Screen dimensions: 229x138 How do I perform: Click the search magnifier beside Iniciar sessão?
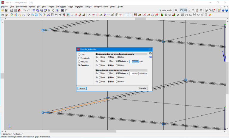pyautogui.click(x=176, y=10)
